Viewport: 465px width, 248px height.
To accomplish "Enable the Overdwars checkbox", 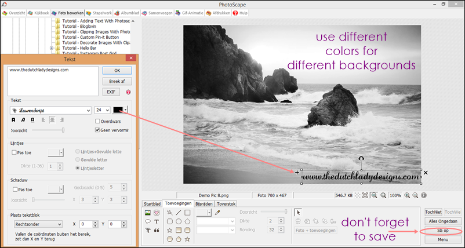I will [x=97, y=121].
